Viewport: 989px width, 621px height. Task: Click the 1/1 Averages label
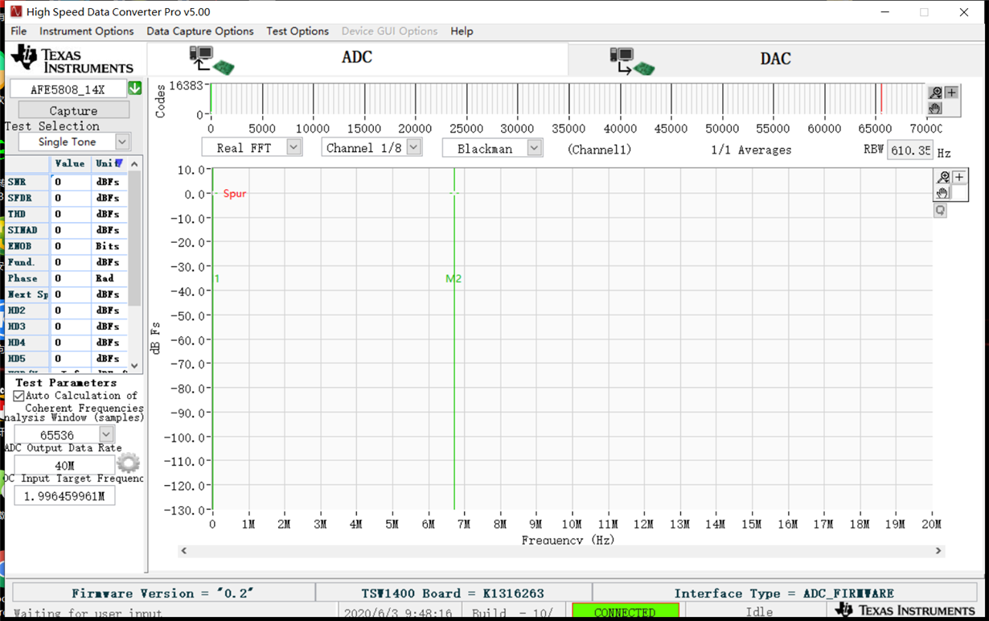tap(751, 150)
